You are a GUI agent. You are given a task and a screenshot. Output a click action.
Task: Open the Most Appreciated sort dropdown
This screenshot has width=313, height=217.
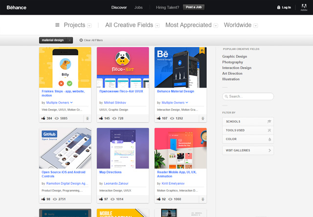click(x=216, y=26)
